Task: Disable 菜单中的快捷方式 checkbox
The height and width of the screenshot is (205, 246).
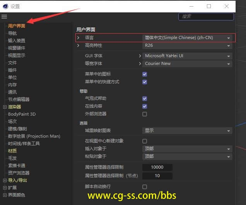Action: [x=145, y=82]
